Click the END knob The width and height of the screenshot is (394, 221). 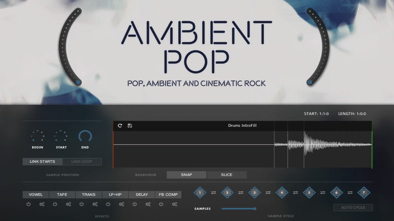(x=85, y=136)
